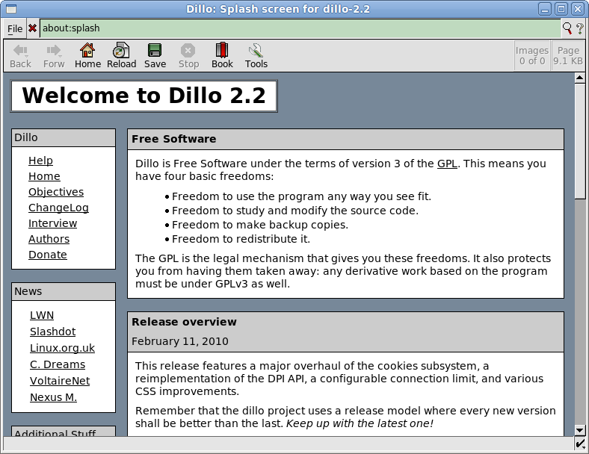Click 'Keep up with the latest one!' text

(x=360, y=423)
